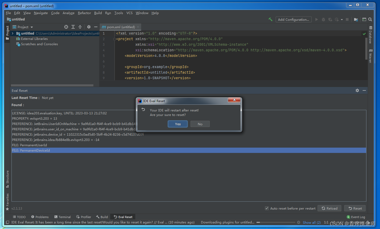Click the green inspection checkmark in editor

(x=364, y=34)
